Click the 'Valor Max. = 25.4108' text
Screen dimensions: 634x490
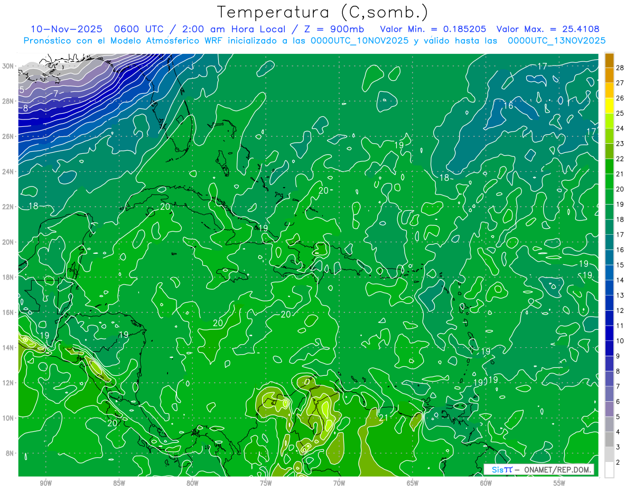[x=548, y=29]
